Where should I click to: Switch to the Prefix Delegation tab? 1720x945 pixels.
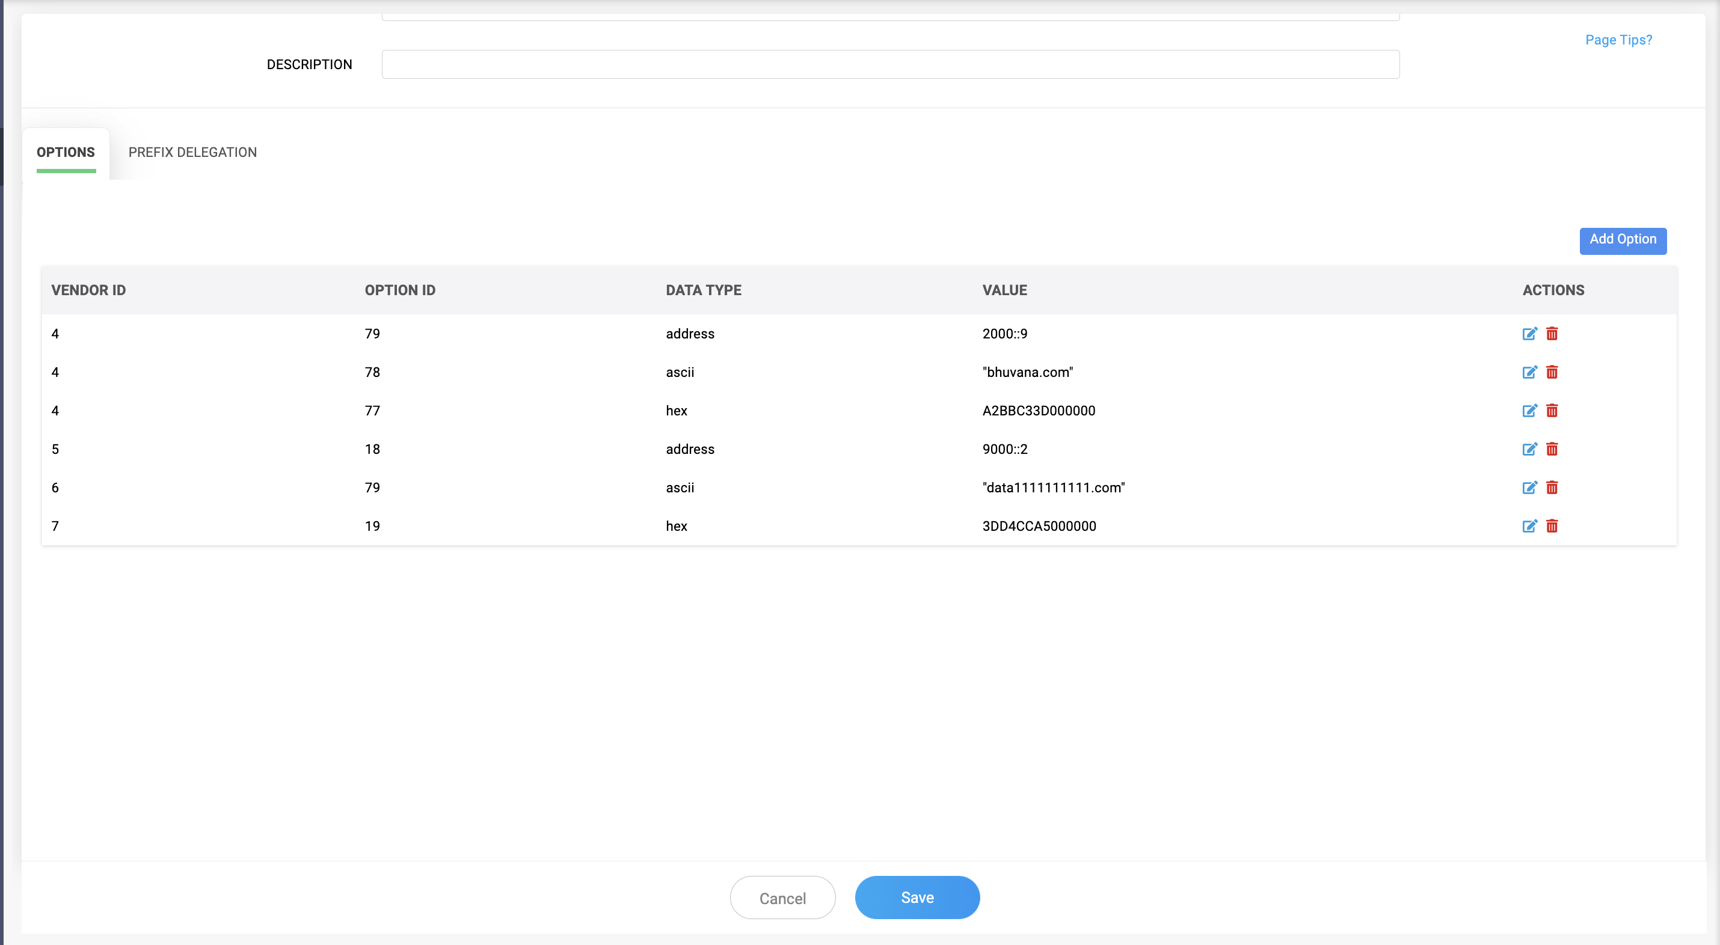pyautogui.click(x=192, y=152)
